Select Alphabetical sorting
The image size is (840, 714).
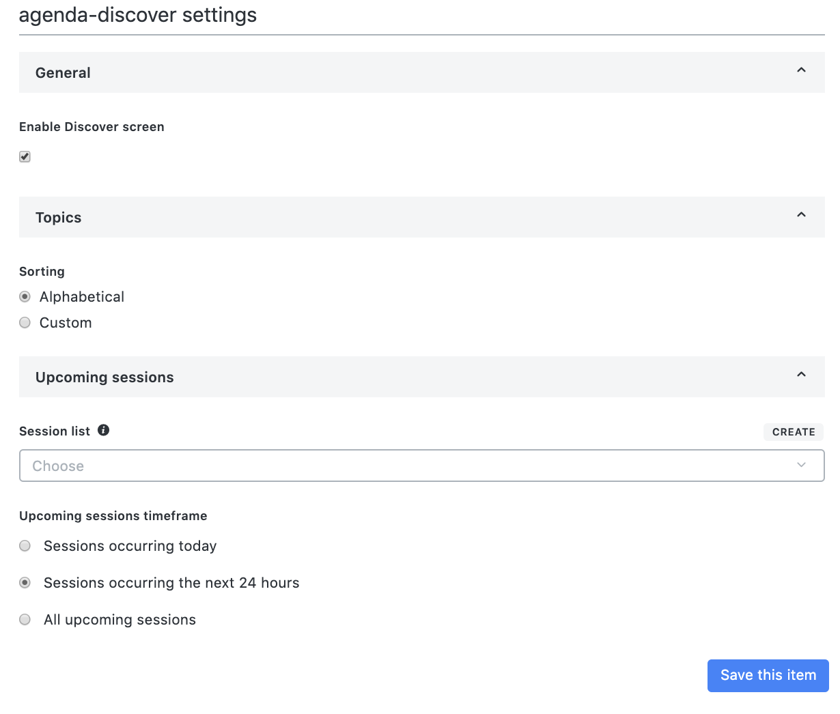click(x=25, y=297)
